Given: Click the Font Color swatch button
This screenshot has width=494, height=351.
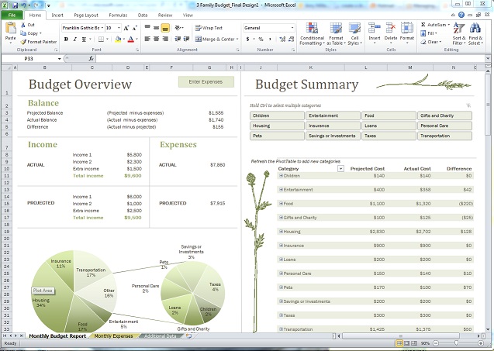Looking at the screenshot, I should click(x=131, y=39).
